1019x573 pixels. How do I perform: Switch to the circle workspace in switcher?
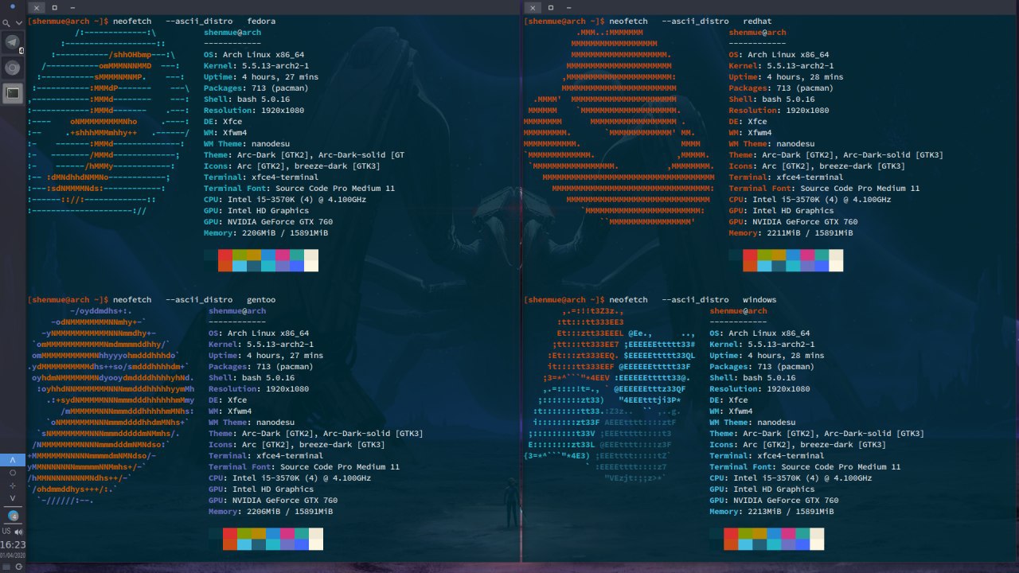[x=13, y=473]
